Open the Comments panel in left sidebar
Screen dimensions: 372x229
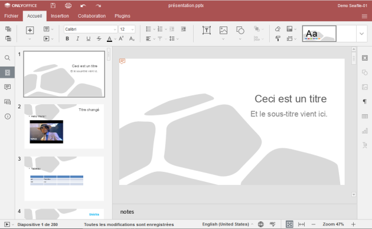[x=7, y=87]
